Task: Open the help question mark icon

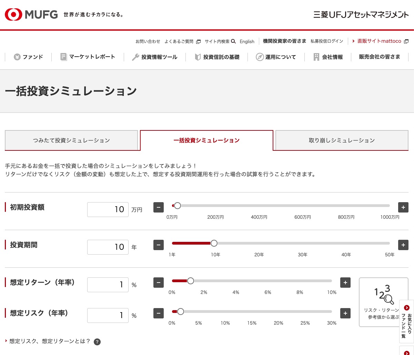Action: click(x=97, y=342)
